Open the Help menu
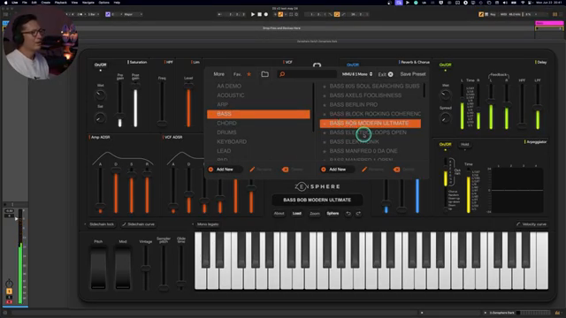The image size is (566, 318). tap(117, 3)
